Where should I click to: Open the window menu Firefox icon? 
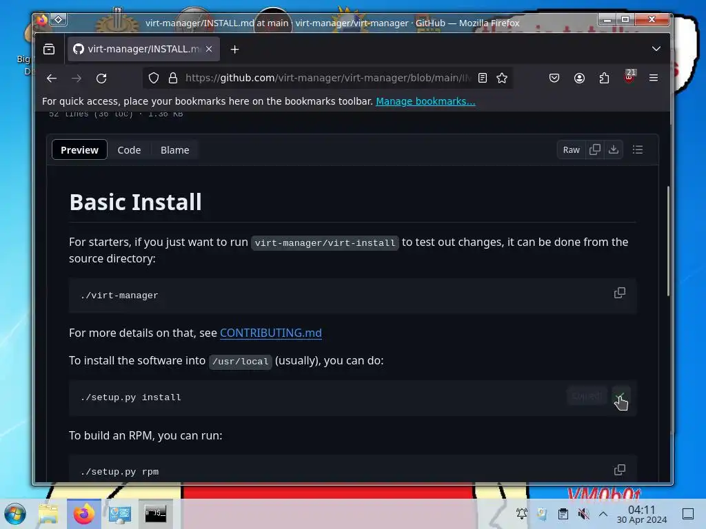[42, 20]
